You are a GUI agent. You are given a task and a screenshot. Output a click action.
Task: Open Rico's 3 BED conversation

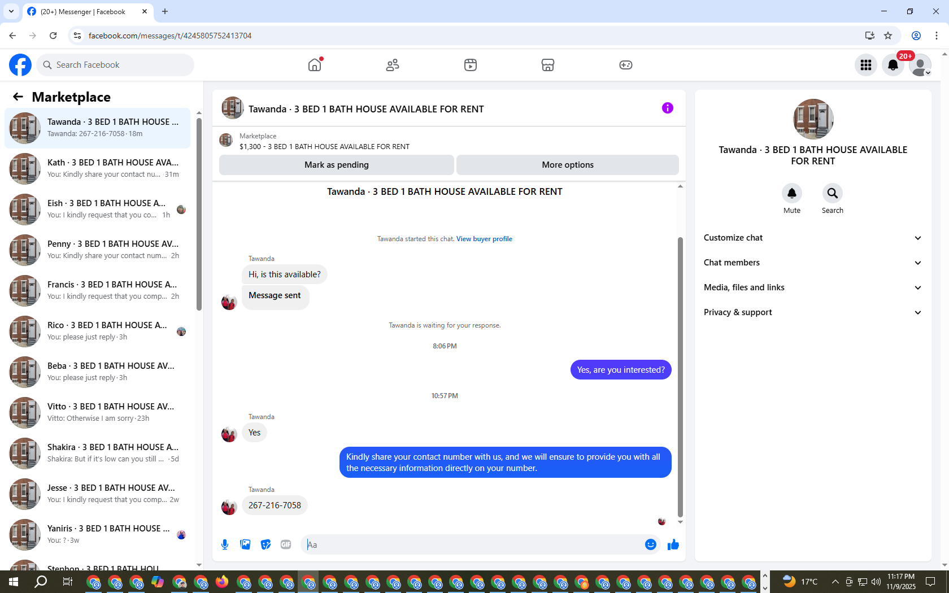tap(98, 332)
